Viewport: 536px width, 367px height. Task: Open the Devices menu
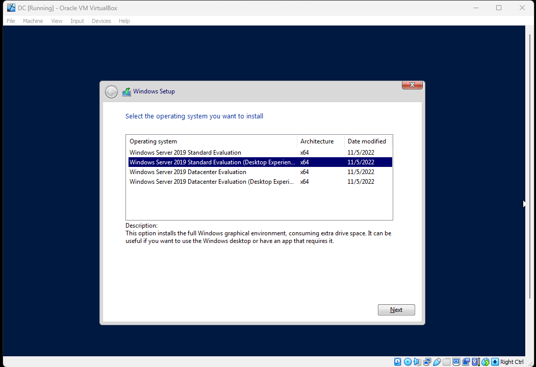101,21
